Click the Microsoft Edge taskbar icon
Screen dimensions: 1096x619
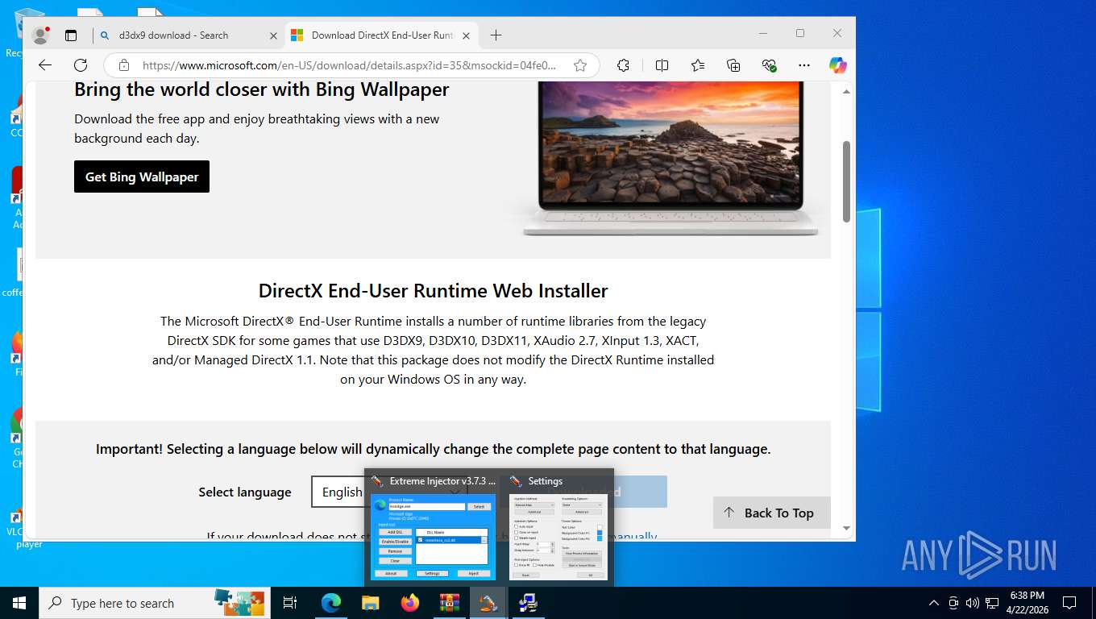click(331, 603)
